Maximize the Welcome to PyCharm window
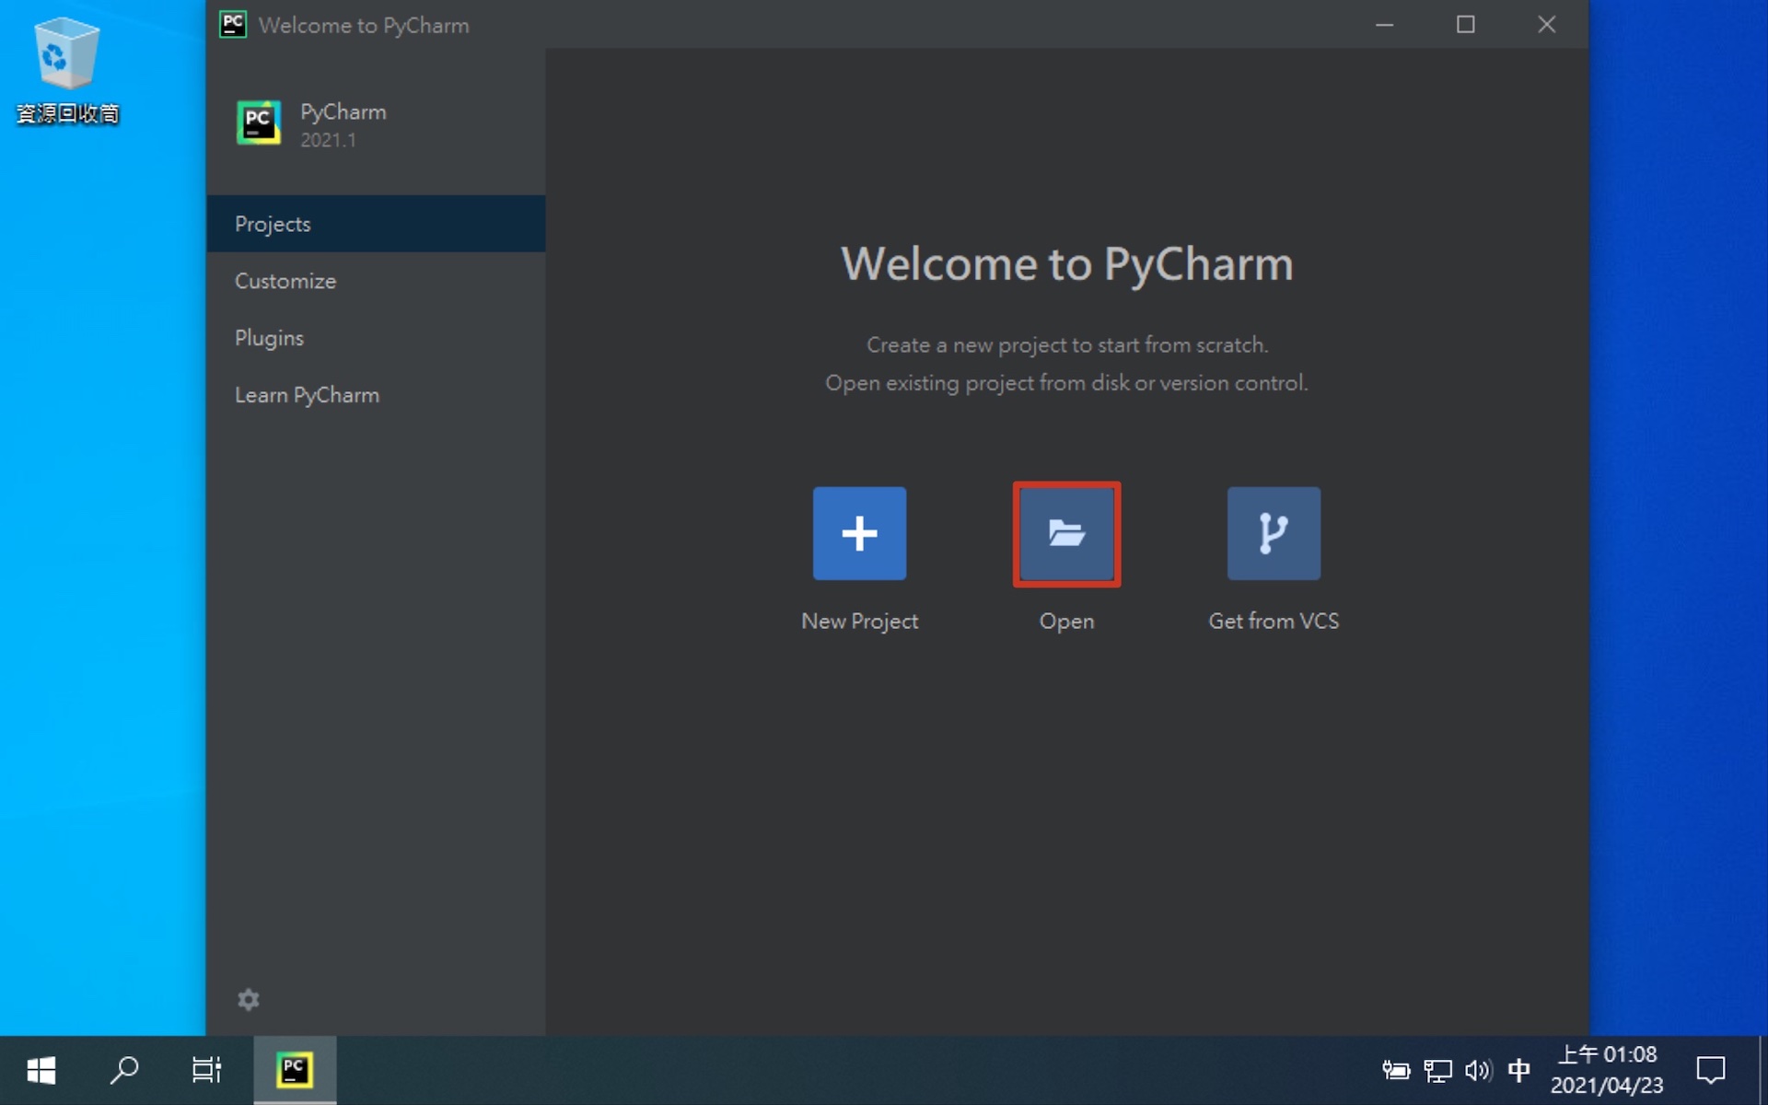Viewport: 1768px width, 1105px height. pyautogui.click(x=1465, y=25)
